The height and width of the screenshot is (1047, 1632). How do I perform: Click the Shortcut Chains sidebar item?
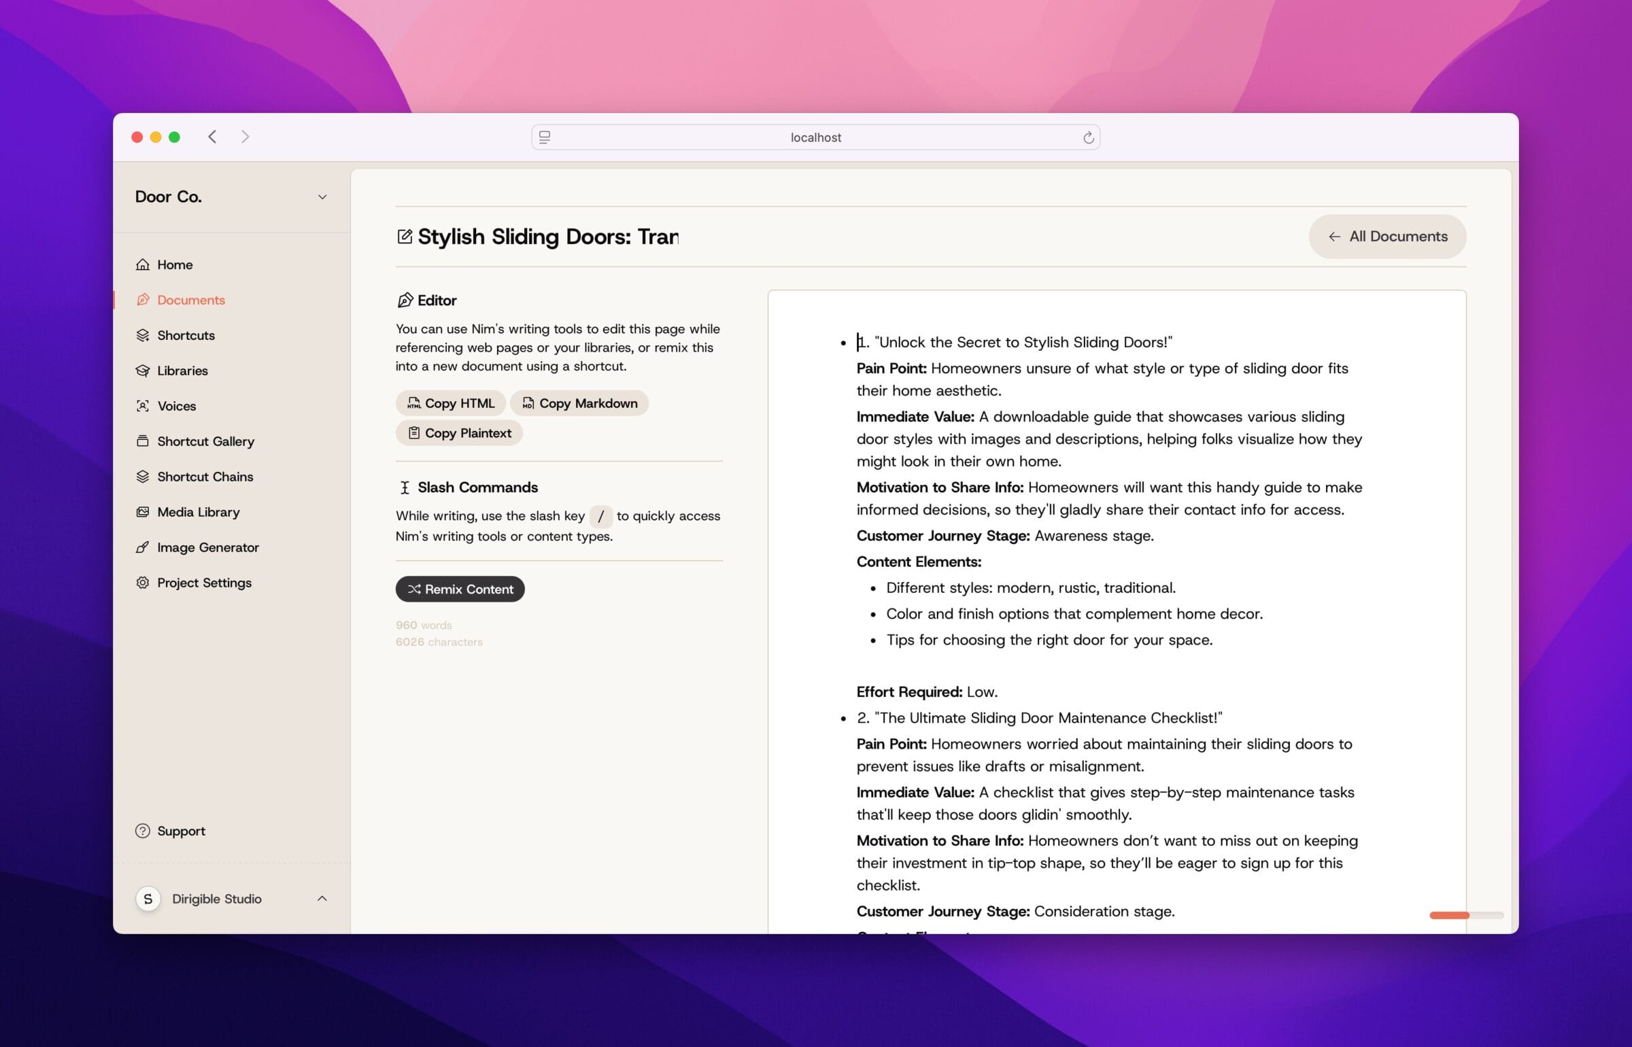click(205, 476)
